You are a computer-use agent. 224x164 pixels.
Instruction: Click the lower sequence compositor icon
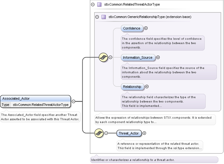coord(99,133)
